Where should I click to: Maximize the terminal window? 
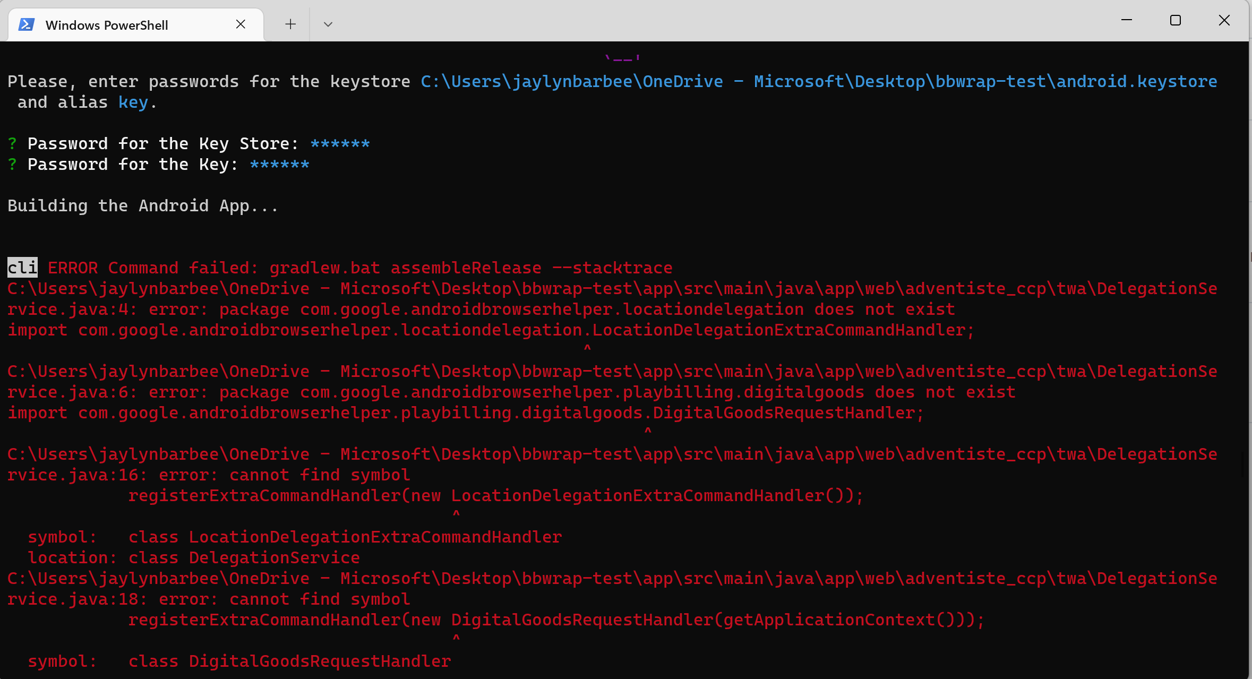click(x=1174, y=21)
